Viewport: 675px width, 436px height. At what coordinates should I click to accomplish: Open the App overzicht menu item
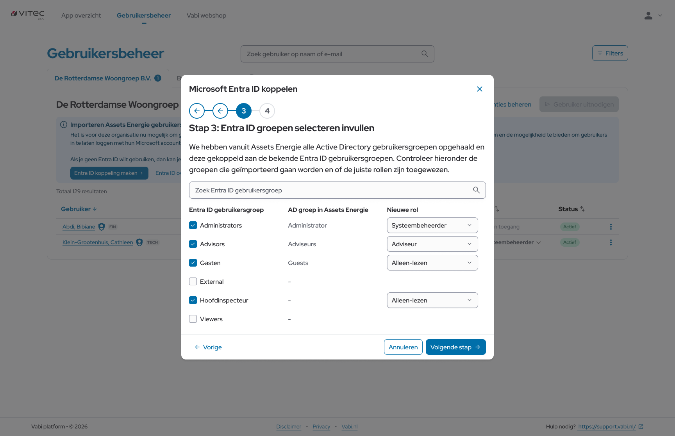pyautogui.click(x=81, y=16)
